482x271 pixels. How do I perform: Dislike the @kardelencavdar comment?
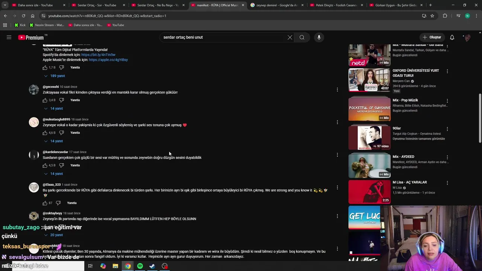click(61, 165)
